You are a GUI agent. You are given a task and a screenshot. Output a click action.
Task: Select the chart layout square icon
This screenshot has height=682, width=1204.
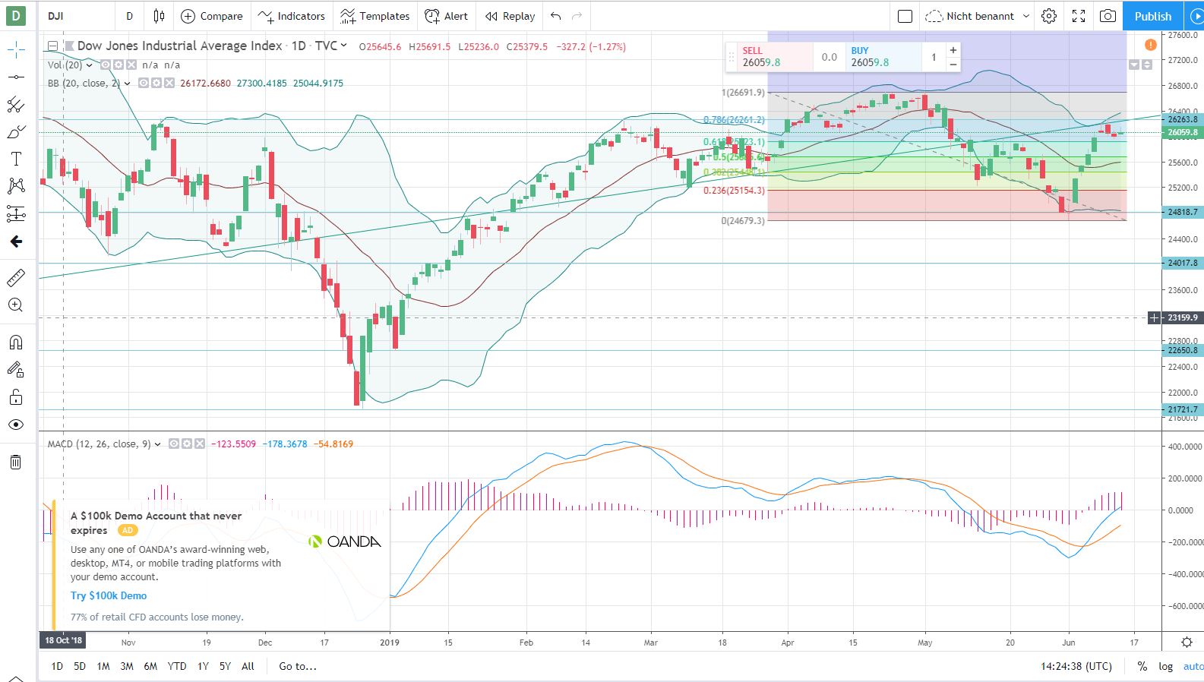(905, 16)
